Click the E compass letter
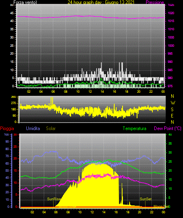Viewport: 183px width, 218px height. pos(172,115)
